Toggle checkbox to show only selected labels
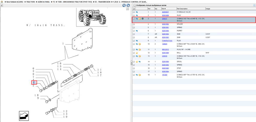Image resolution: width=256 pixels, height=122 pixels. (x=134, y=5)
